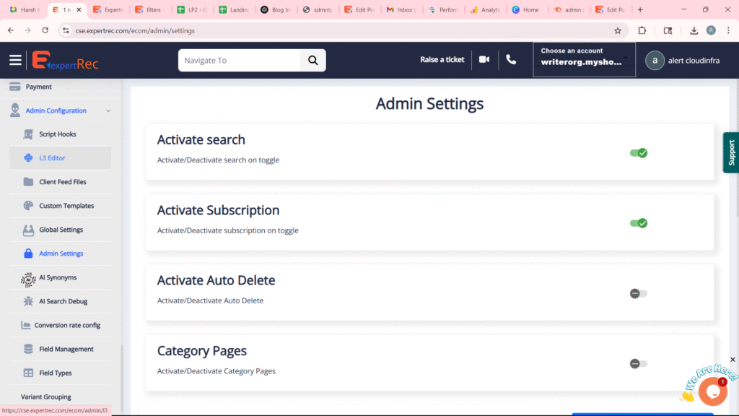Open the green Support side tab
The width and height of the screenshot is (739, 416).
coord(730,152)
